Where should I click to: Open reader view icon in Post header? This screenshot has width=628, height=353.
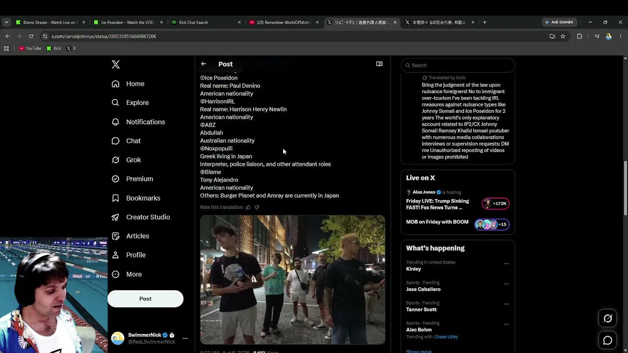(379, 64)
